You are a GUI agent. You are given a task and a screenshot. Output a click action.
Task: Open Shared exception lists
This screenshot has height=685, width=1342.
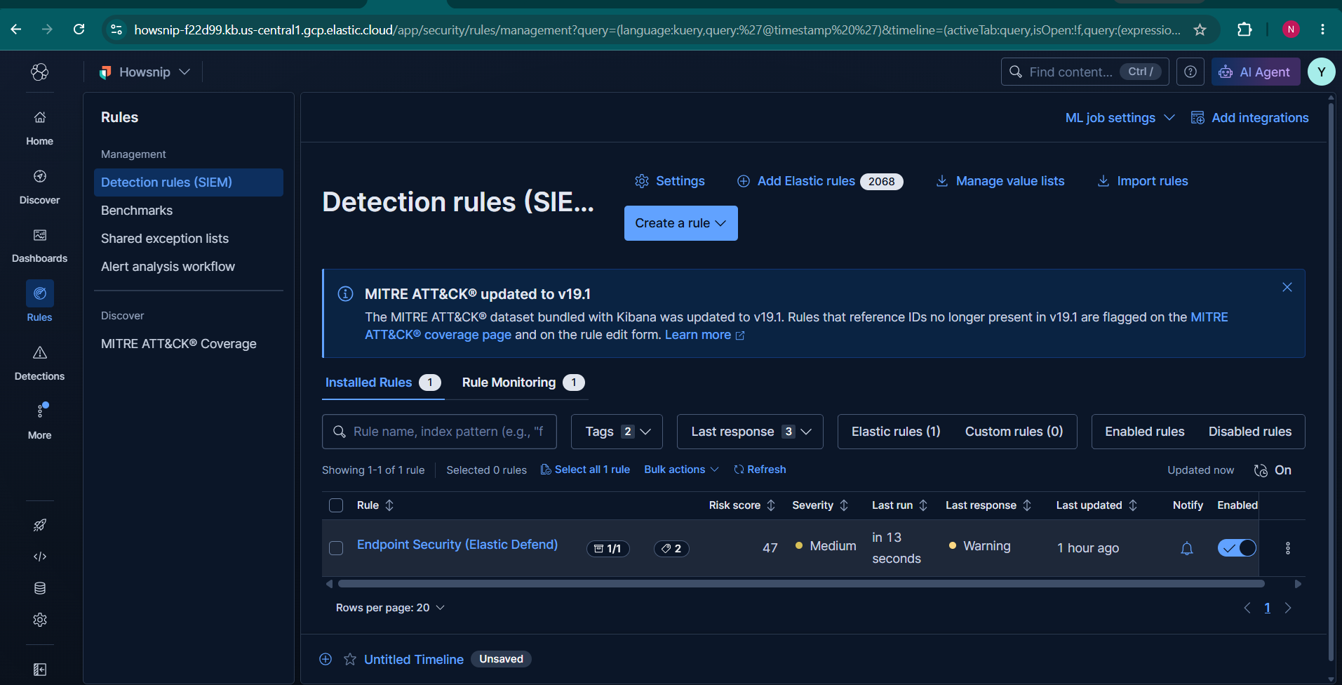point(165,239)
